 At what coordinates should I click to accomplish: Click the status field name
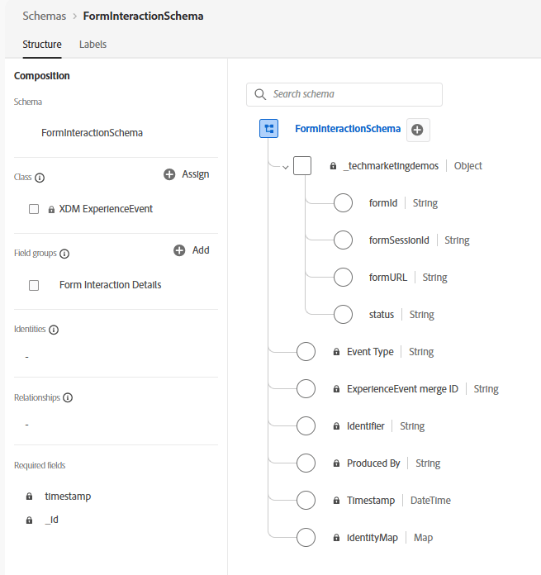click(x=382, y=314)
